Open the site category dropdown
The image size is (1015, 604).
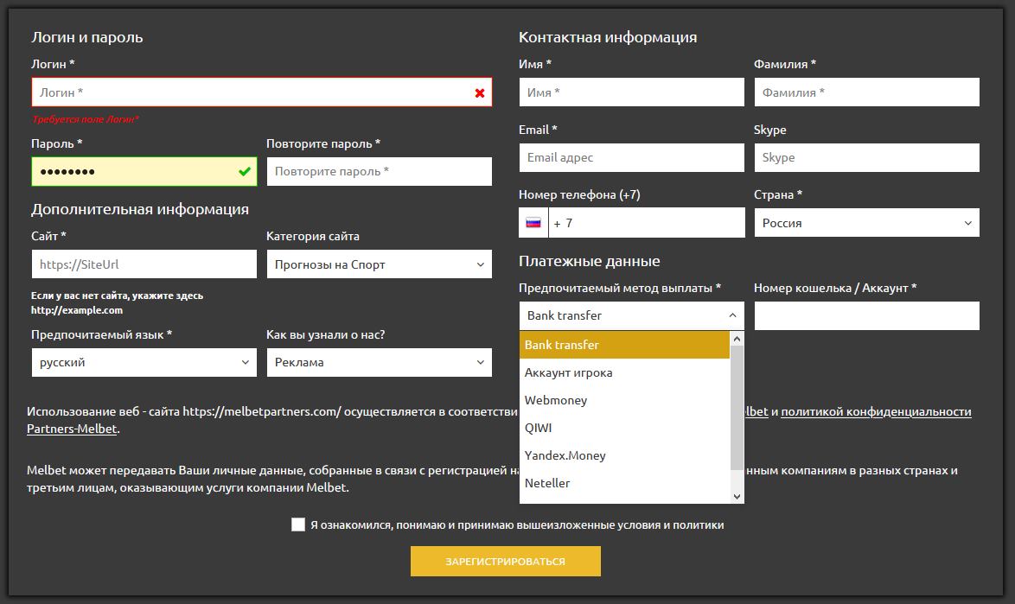click(x=379, y=264)
